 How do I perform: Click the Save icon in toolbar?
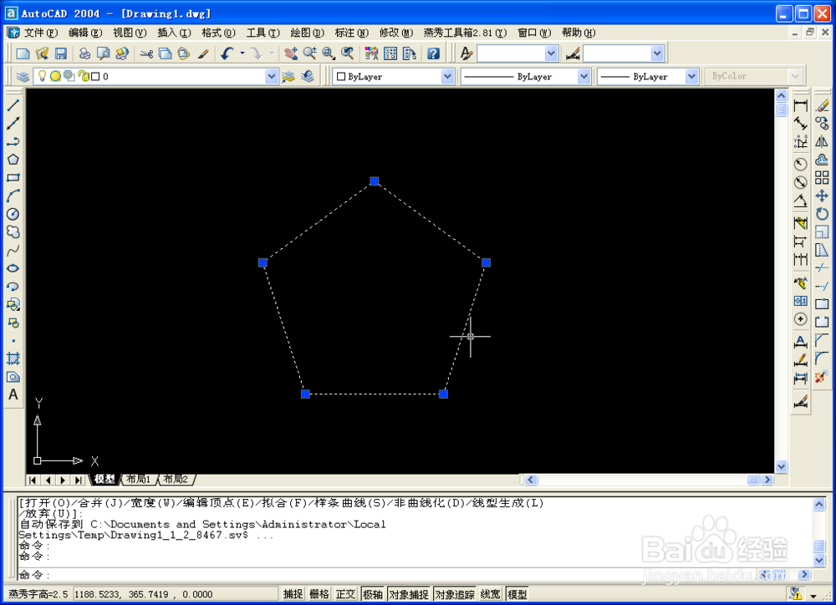pos(61,53)
